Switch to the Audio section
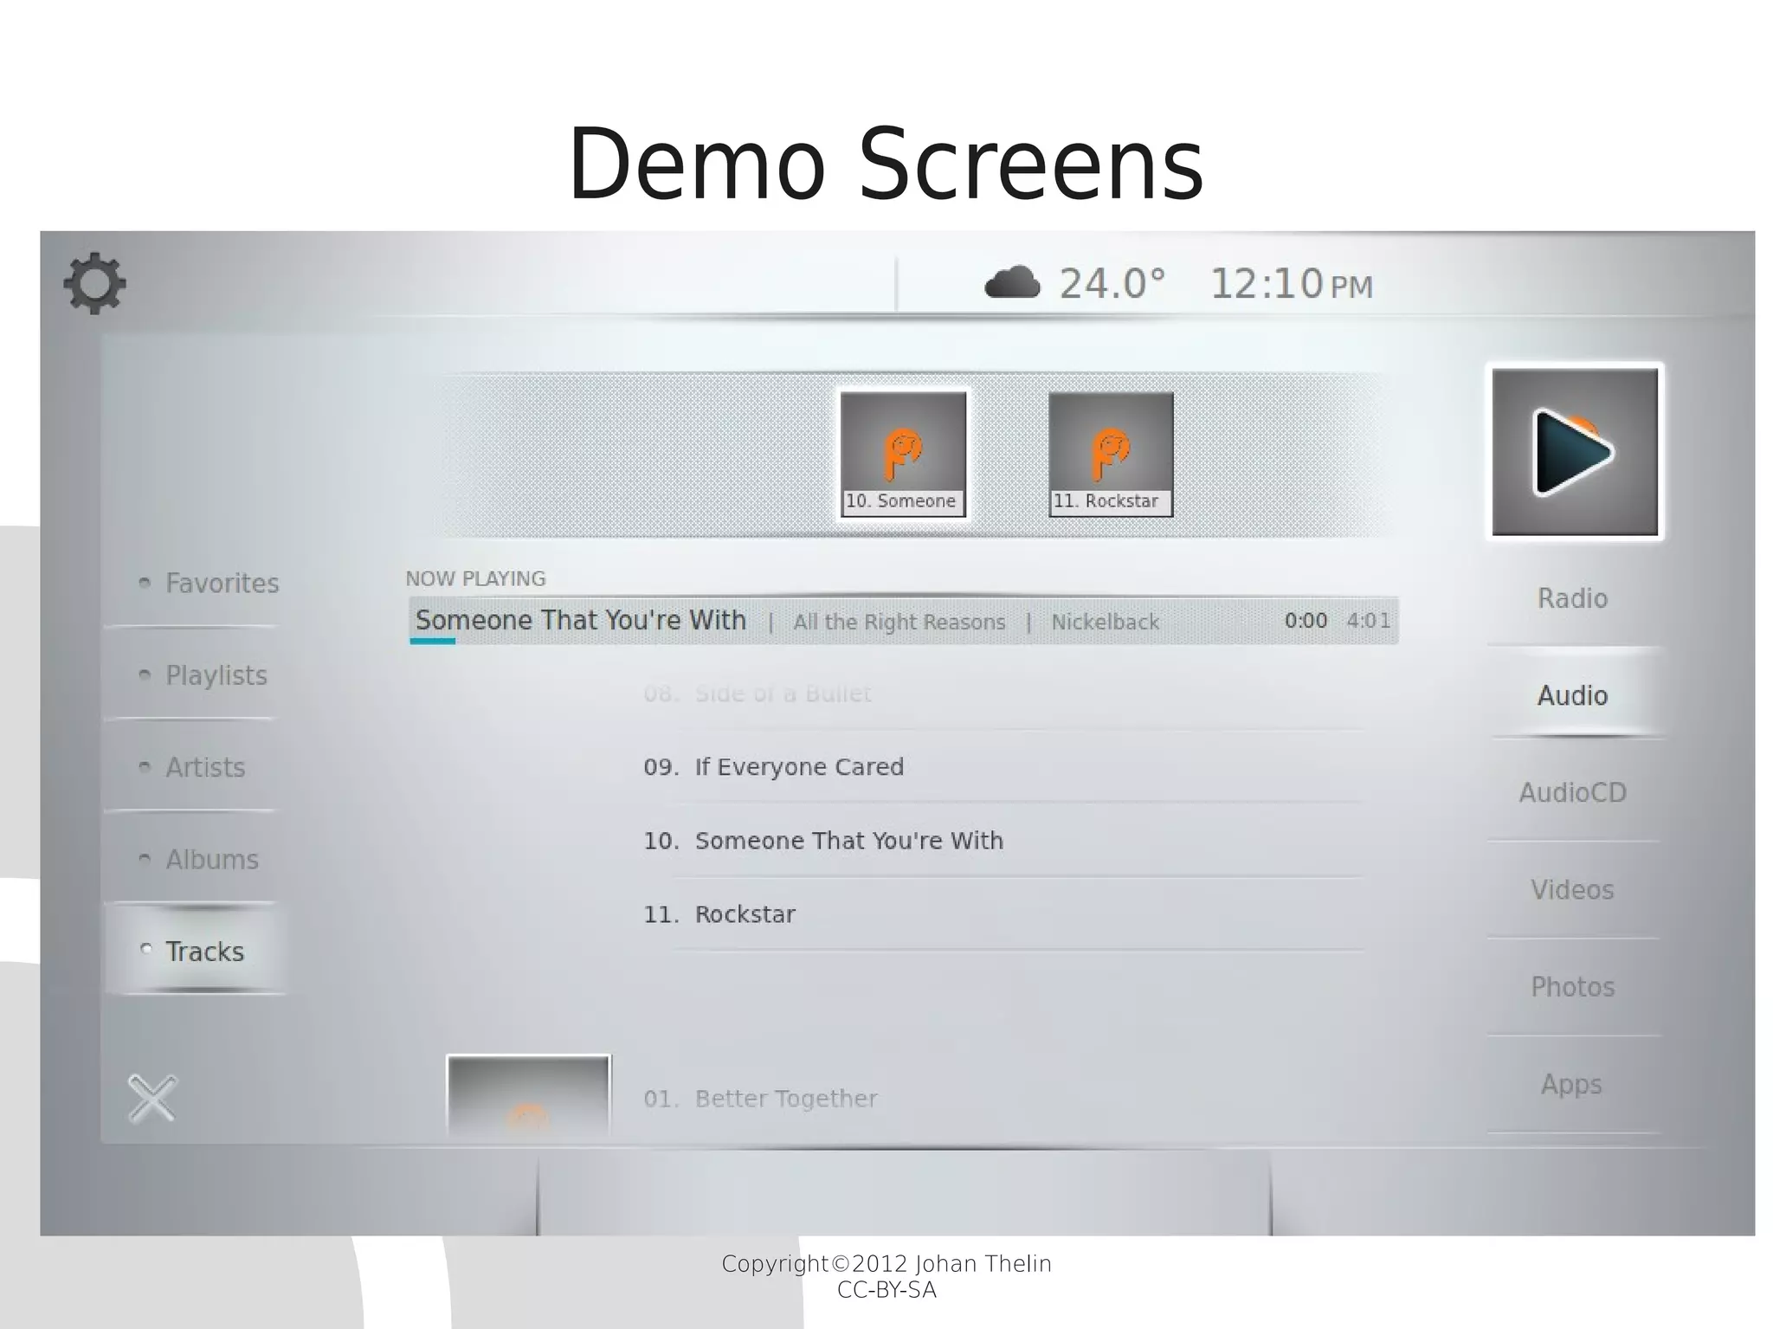This screenshot has height=1329, width=1773. pos(1574,694)
